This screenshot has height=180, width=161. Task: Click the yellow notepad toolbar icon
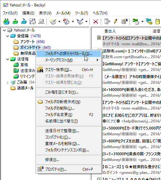tap(157, 21)
